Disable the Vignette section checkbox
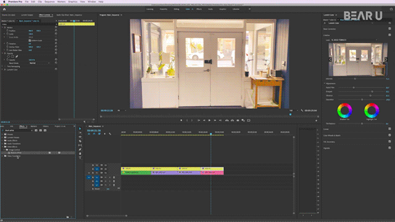The image size is (395, 222). 389,148
